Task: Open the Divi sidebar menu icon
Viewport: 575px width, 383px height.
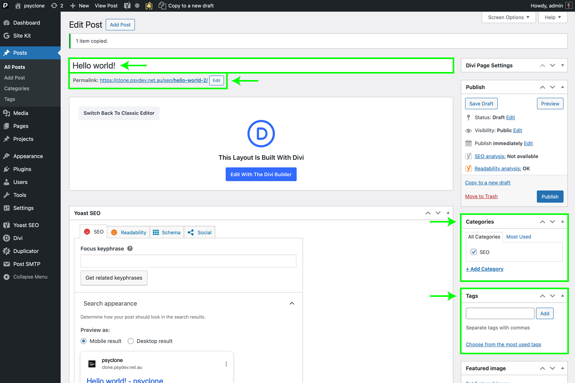Action: point(7,238)
